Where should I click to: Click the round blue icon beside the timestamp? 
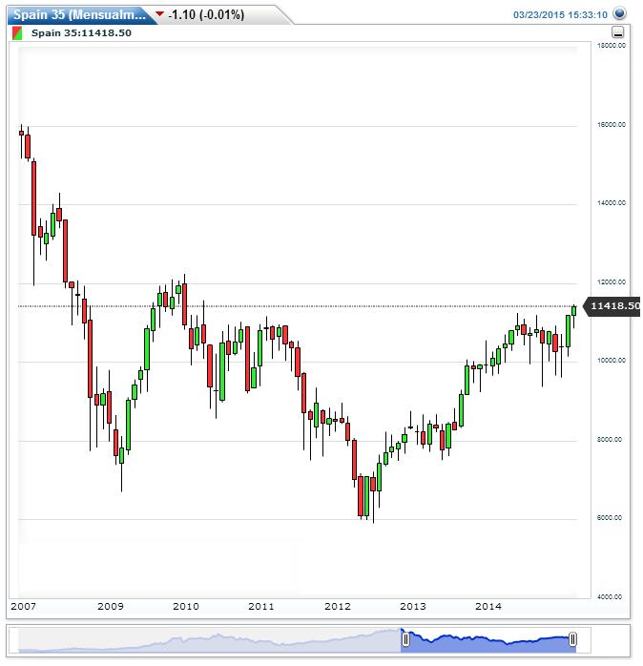(620, 14)
